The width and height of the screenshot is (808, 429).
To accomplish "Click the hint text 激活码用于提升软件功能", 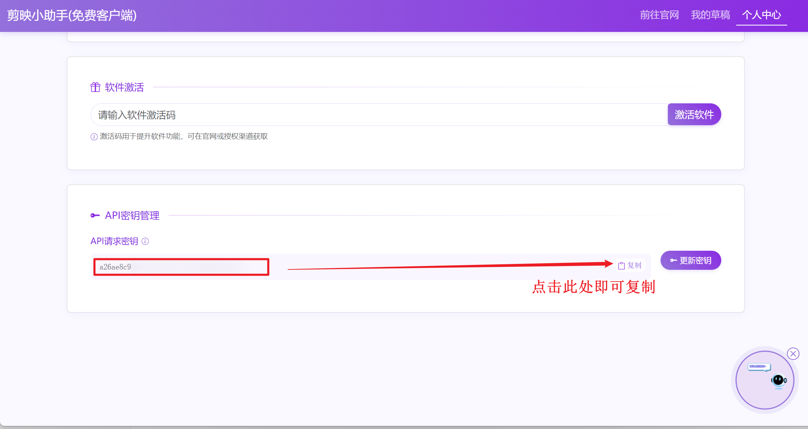I will click(x=184, y=136).
